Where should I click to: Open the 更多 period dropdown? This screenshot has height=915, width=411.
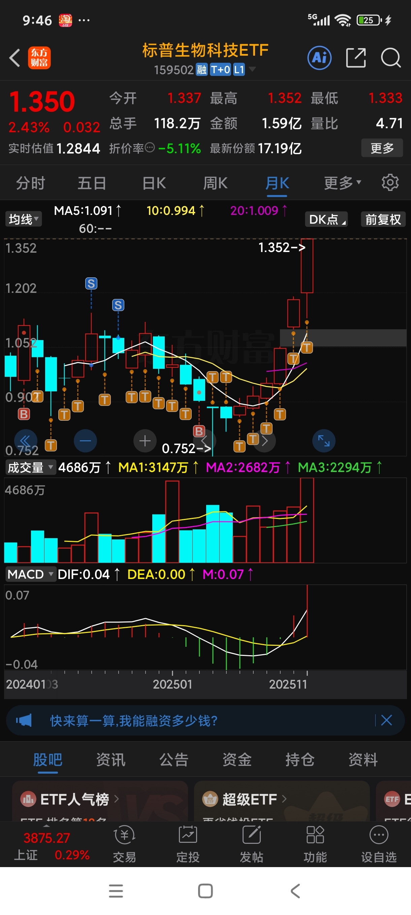tap(342, 183)
